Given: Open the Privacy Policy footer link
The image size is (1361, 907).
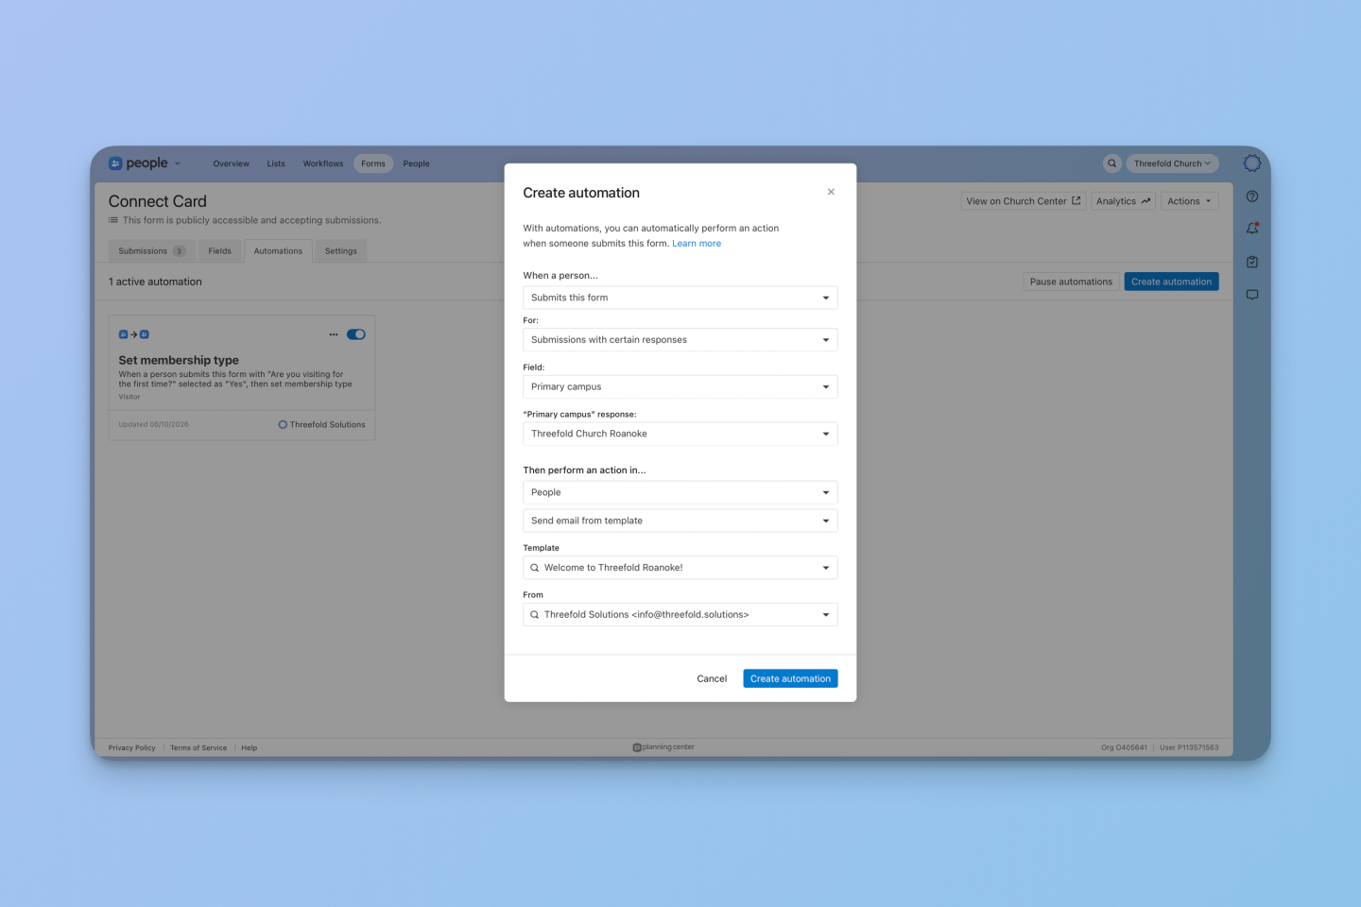Looking at the screenshot, I should click(132, 748).
